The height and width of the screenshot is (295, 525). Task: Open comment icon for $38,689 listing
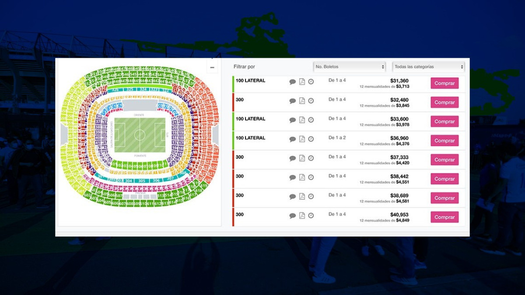click(293, 197)
